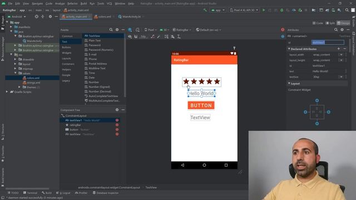Switch to Code view mode
The image size is (356, 200).
318,23
